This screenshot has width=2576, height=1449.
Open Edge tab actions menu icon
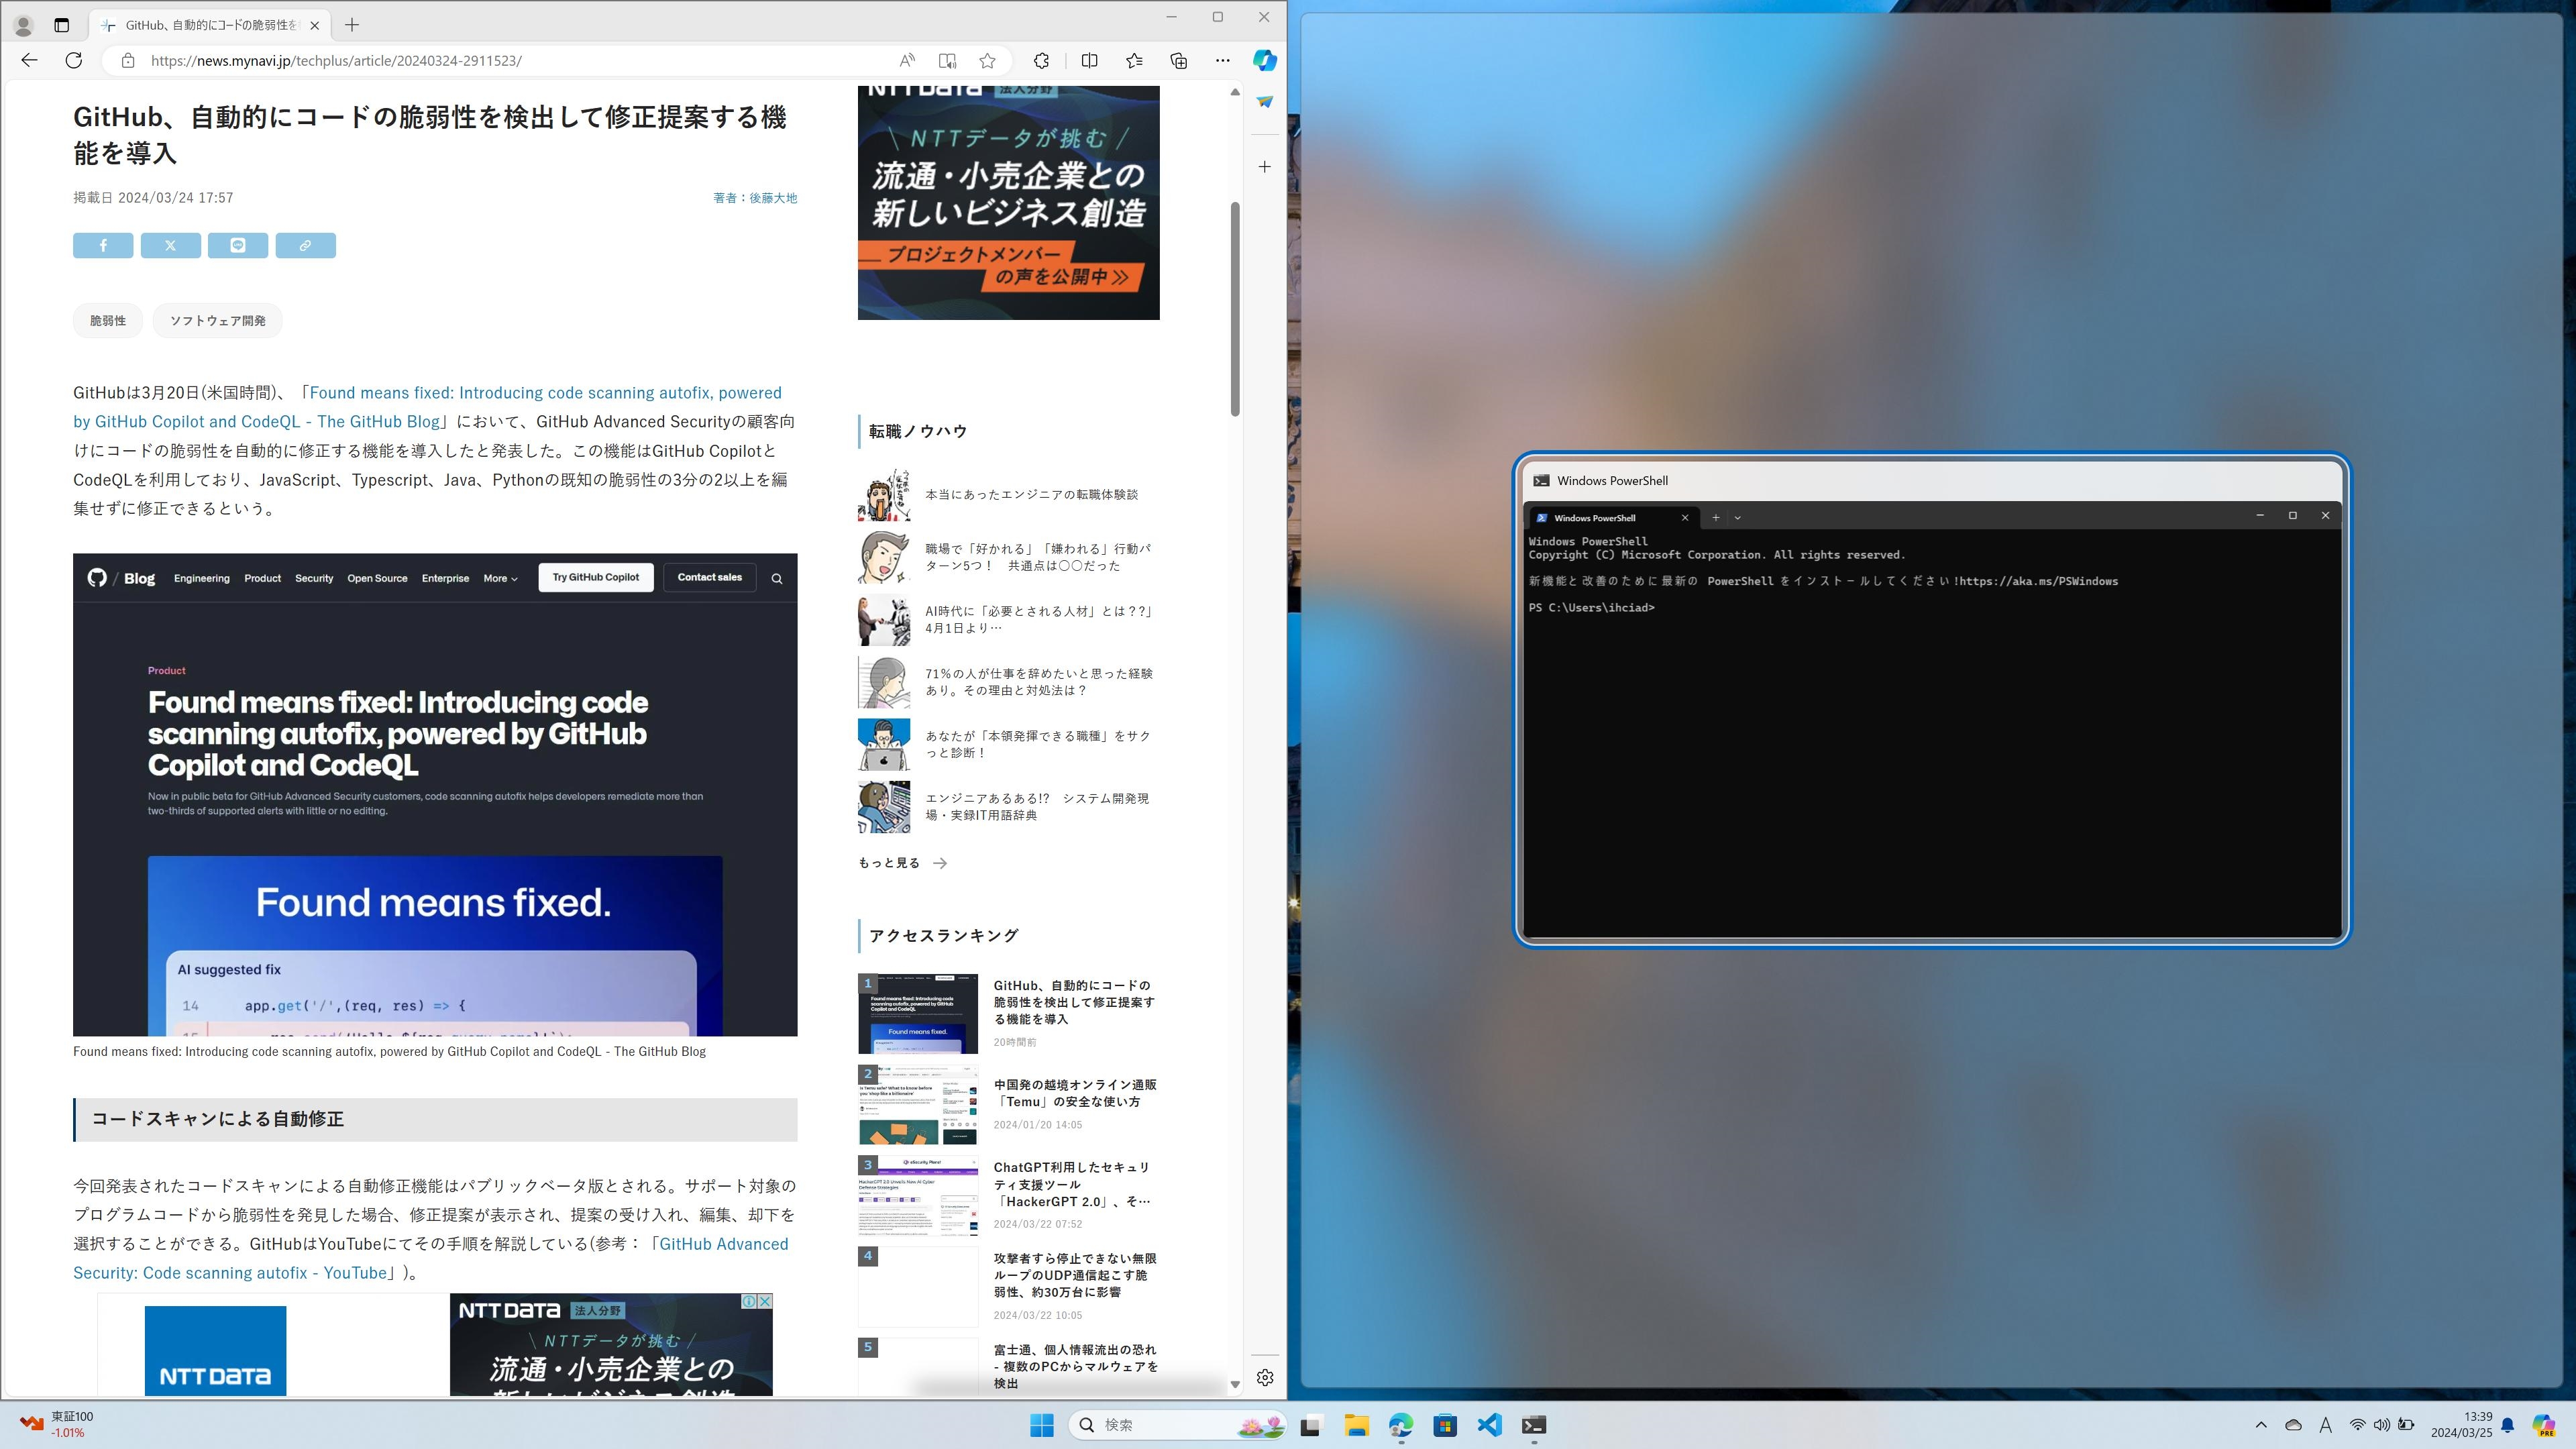pos(61,25)
